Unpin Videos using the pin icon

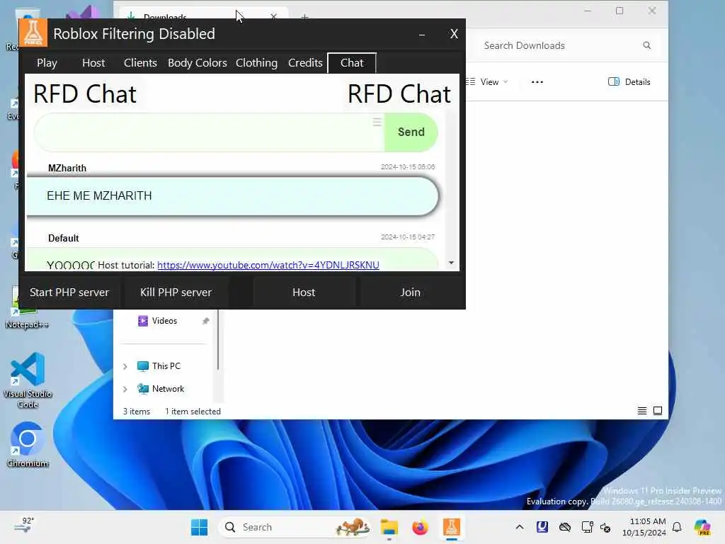tap(206, 321)
